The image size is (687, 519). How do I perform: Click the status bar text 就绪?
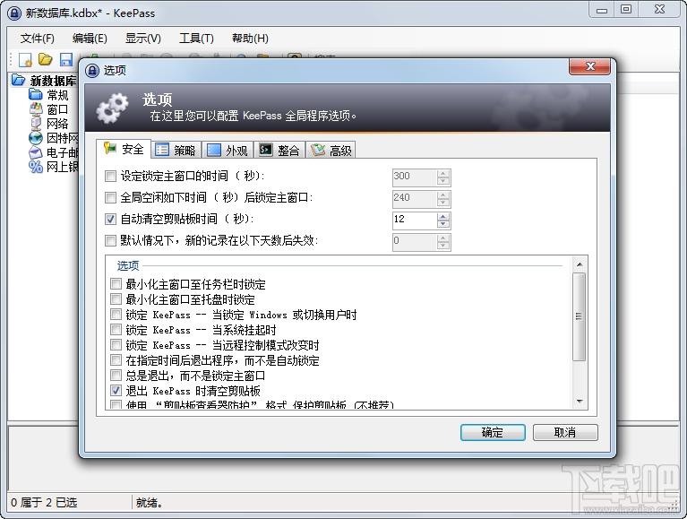click(x=149, y=502)
